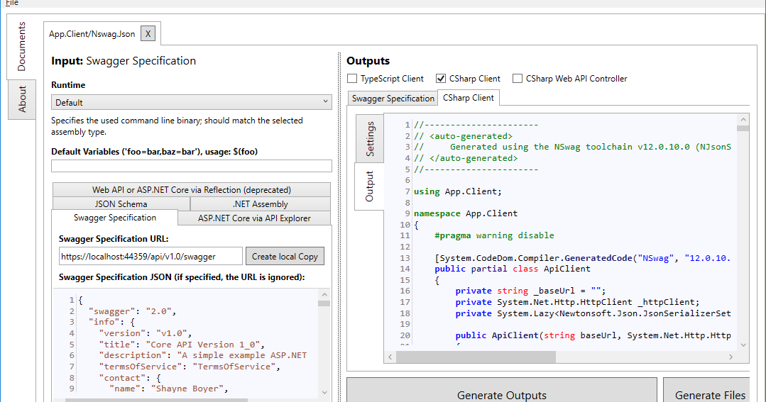Click the "swagger": "2.0" line in JSON editor
Screen dimensions: 766x402
coord(132,311)
